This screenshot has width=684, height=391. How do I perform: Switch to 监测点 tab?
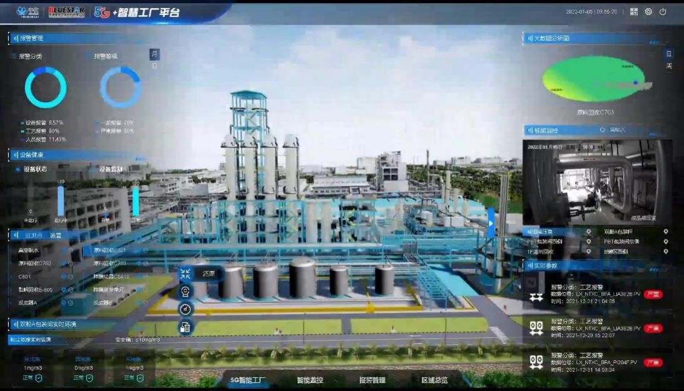[x=34, y=235]
